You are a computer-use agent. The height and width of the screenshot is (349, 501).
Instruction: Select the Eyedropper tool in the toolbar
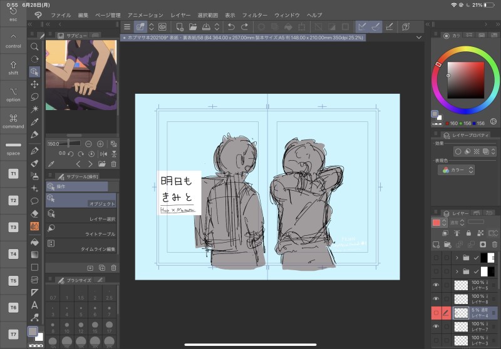point(34,122)
